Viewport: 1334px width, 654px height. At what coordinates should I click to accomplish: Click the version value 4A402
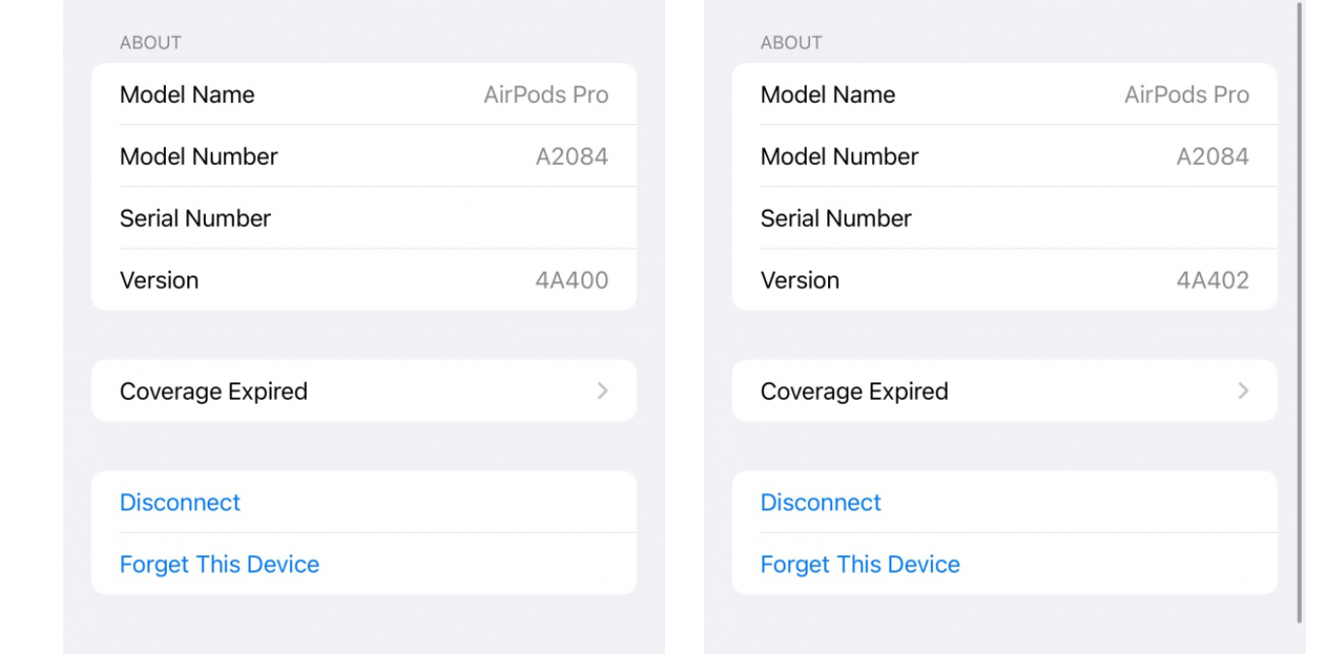tap(1213, 280)
